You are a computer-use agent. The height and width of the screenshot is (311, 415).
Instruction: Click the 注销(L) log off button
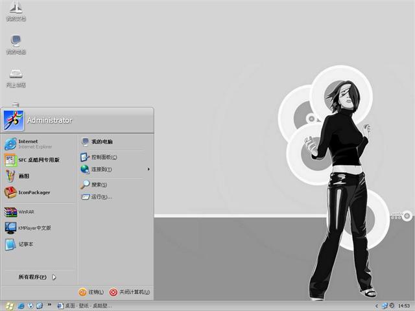[x=91, y=292]
